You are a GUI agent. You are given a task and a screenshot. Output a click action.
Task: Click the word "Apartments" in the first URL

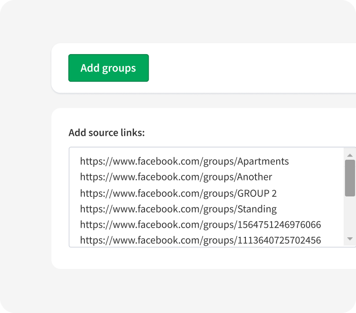263,161
